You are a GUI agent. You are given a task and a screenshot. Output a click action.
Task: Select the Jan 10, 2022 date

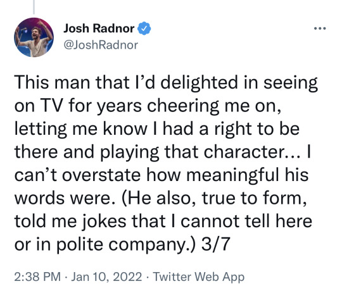[x=106, y=277]
